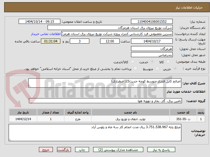Click the delivery city field بندرعباس
Image resolution: width=210 pixels, height=157 pixels.
[152, 55]
